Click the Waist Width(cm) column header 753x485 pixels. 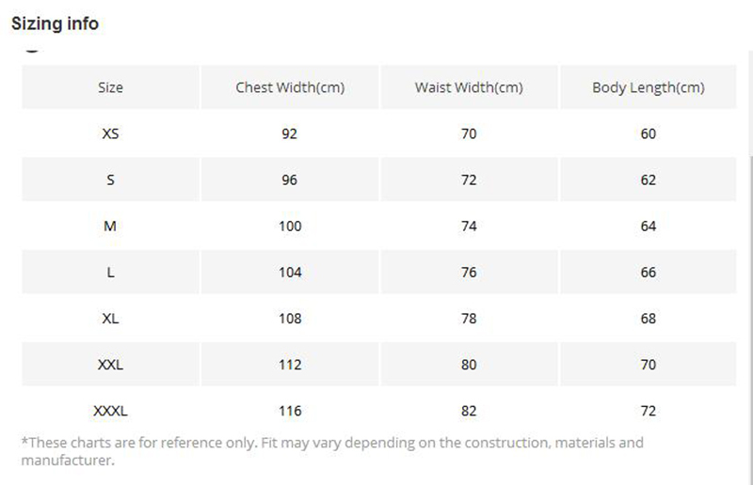(x=469, y=87)
